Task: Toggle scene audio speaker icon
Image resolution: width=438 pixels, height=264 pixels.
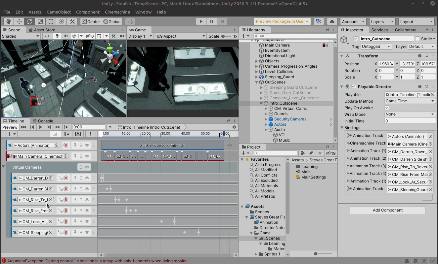Action: pos(66,36)
